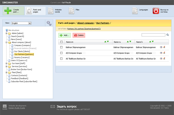Click the magnifier search icon
This screenshot has height=115, width=174.
[168, 35]
